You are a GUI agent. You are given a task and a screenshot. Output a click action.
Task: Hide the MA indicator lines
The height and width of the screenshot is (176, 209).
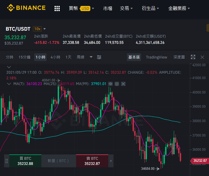click(110, 84)
